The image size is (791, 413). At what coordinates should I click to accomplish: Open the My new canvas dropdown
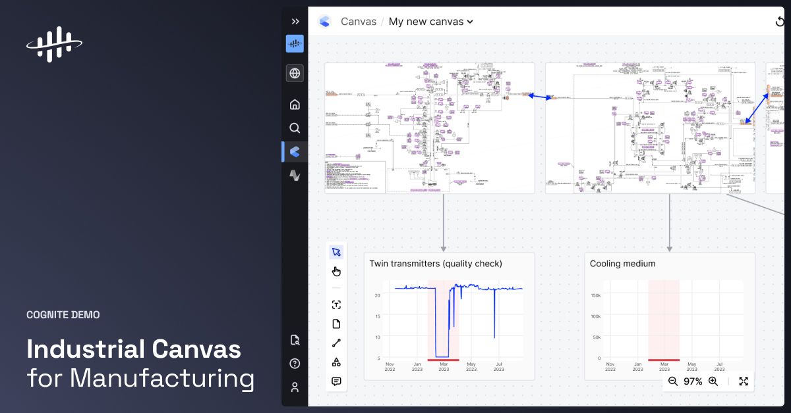[431, 21]
